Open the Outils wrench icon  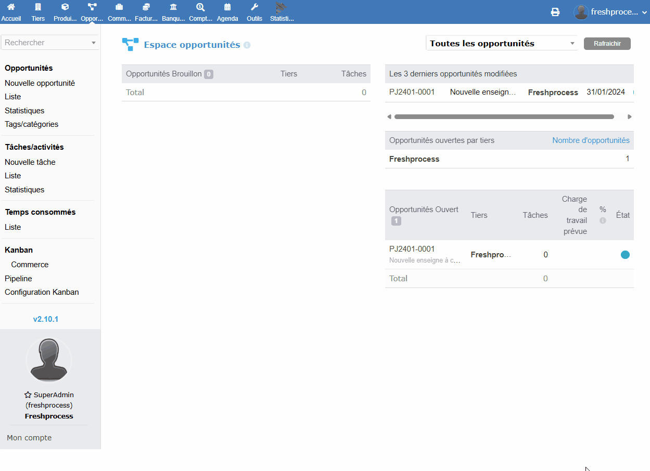tap(254, 7)
